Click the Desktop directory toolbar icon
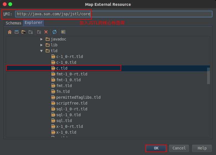The image size is (216, 155). (x=17, y=32)
